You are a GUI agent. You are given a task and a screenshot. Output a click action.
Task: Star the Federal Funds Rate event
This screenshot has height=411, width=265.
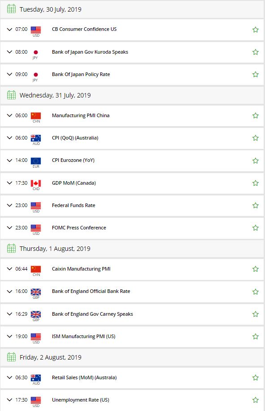point(256,205)
